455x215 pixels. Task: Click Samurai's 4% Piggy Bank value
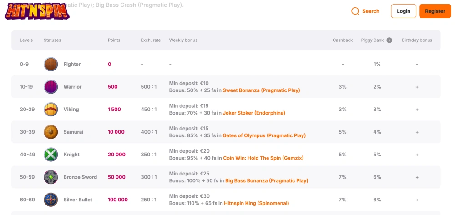(377, 132)
